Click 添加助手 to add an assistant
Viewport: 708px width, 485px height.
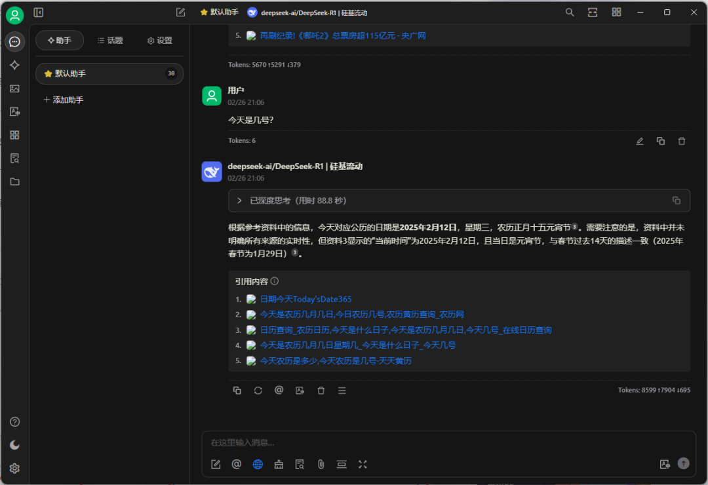64,100
